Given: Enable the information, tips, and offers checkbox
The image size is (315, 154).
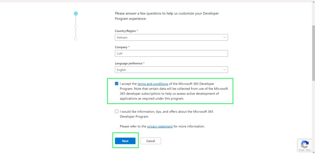Looking at the screenshot, I should [x=117, y=111].
